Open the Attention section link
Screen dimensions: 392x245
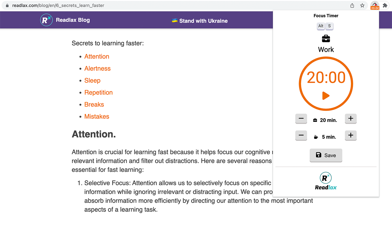pos(97,56)
